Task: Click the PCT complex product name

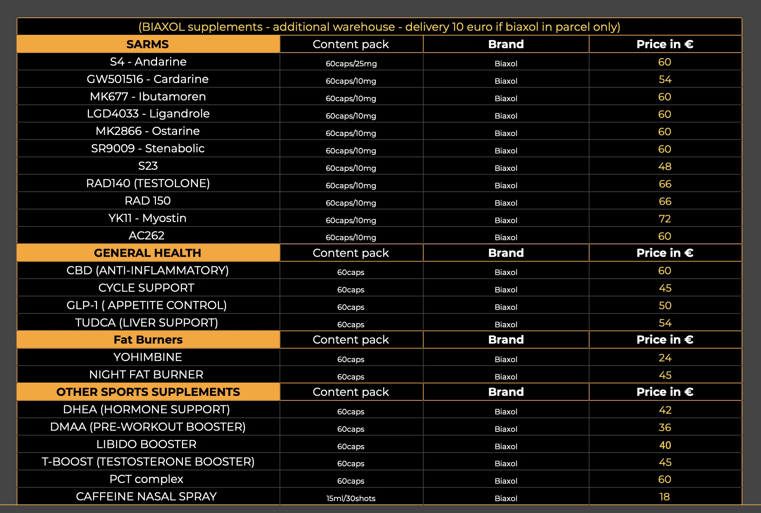Action: [147, 479]
